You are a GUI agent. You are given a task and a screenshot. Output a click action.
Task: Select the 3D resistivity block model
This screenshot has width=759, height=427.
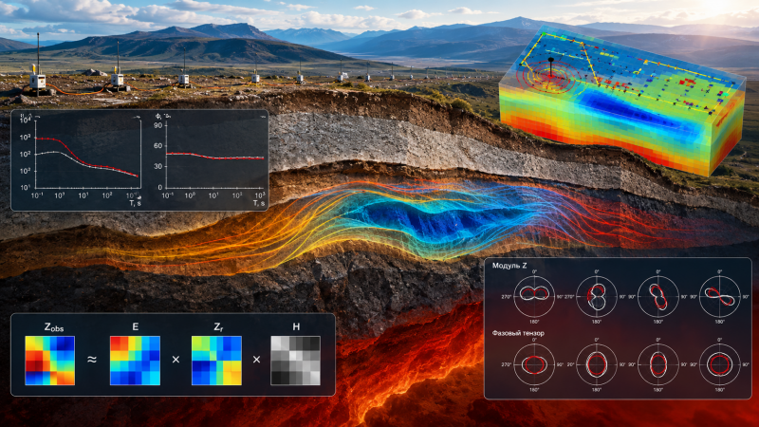[x=622, y=101]
